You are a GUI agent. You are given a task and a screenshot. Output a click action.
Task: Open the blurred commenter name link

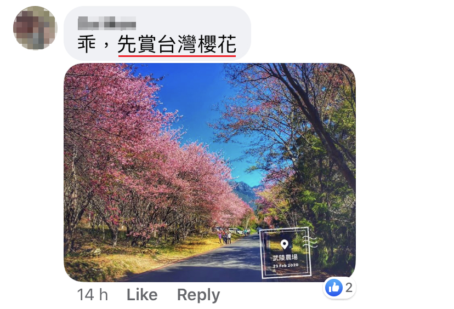tap(106, 23)
